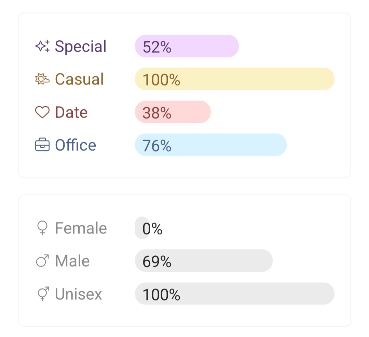Click the briefcase icon beside Office

tap(42, 145)
